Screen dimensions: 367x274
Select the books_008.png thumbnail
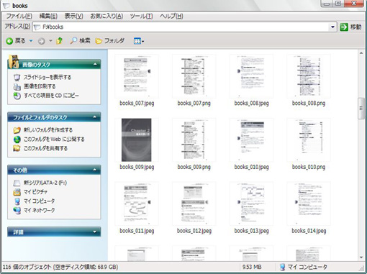point(309,76)
